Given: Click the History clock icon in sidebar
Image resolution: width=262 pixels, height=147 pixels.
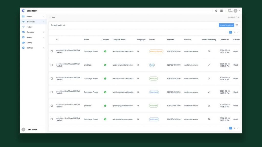Looking at the screenshot, I should point(24,27).
